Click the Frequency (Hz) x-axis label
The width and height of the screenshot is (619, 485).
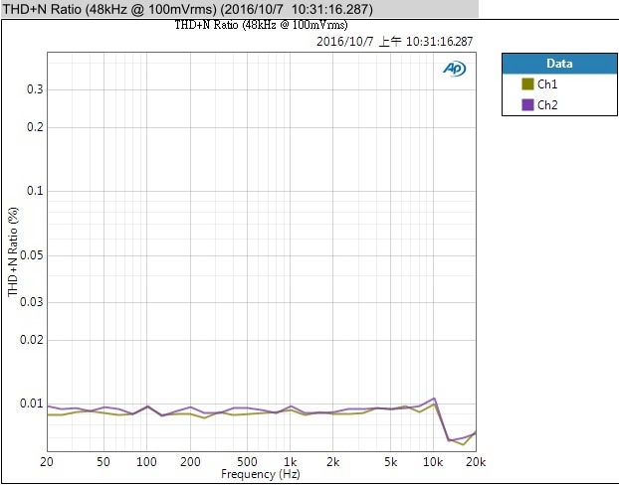coord(260,474)
